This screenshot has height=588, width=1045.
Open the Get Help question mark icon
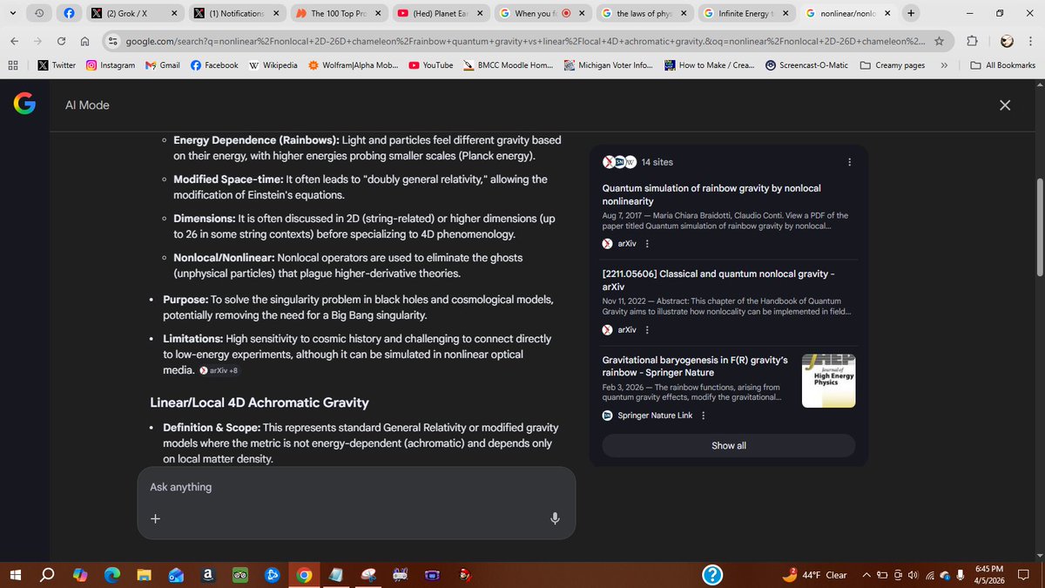711,575
